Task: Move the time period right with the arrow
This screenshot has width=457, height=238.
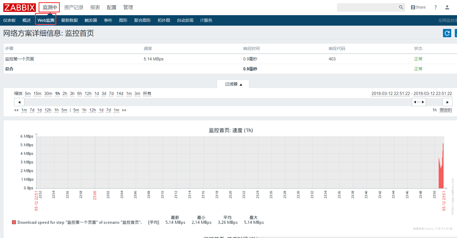Action: [x=447, y=102]
